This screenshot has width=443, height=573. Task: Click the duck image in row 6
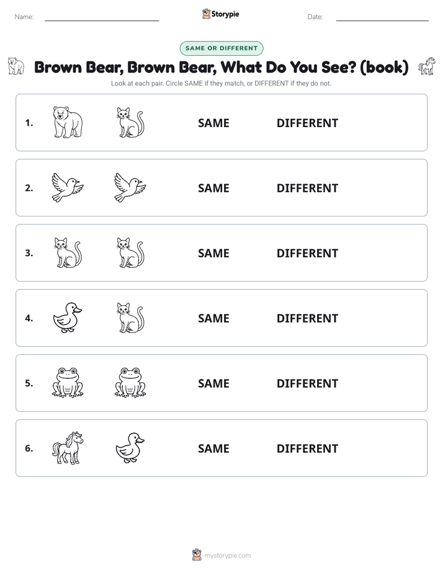pyautogui.click(x=130, y=448)
